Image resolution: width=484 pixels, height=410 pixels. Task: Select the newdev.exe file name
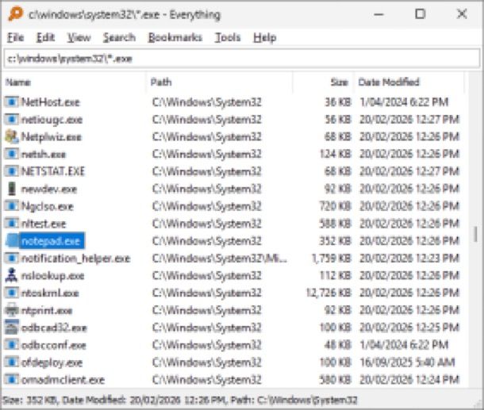(x=49, y=189)
